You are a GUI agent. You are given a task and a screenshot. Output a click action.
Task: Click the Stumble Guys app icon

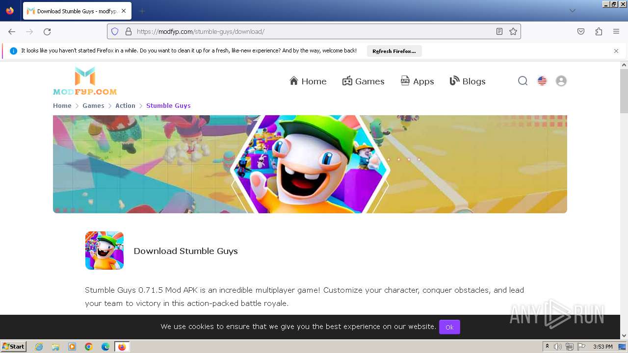point(105,251)
